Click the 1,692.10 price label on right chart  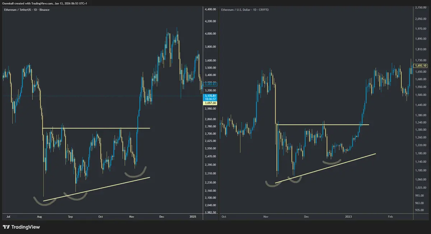(420, 66)
